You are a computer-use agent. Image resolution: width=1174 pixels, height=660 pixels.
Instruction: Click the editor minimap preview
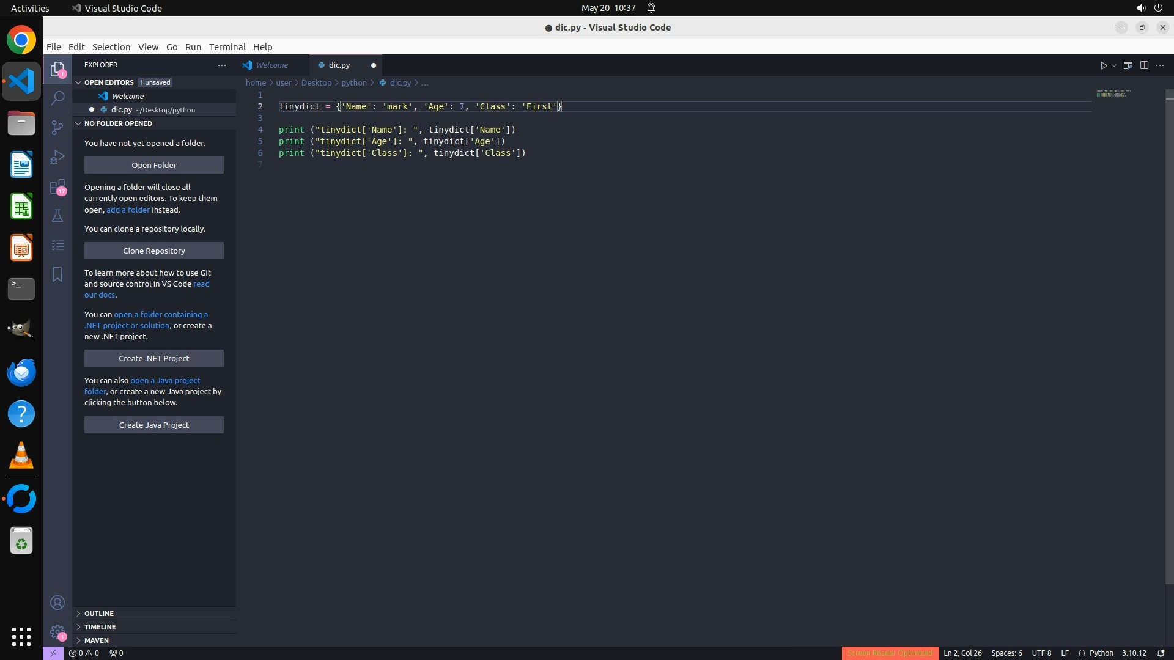(1113, 94)
